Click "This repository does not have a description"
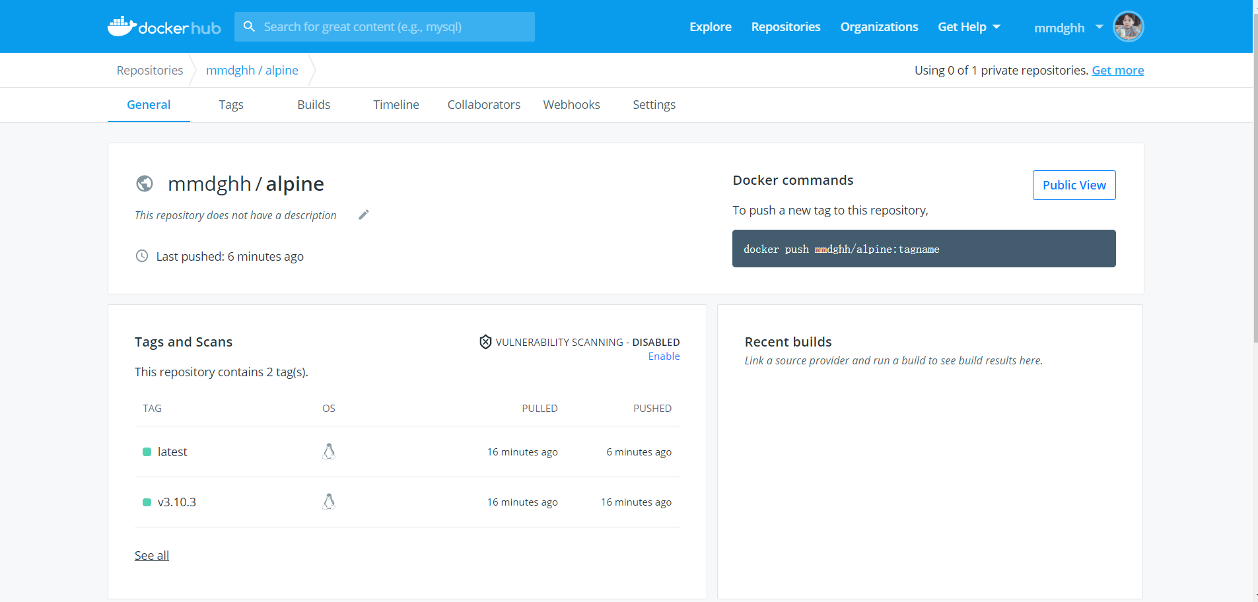1258x602 pixels. pyautogui.click(x=236, y=215)
